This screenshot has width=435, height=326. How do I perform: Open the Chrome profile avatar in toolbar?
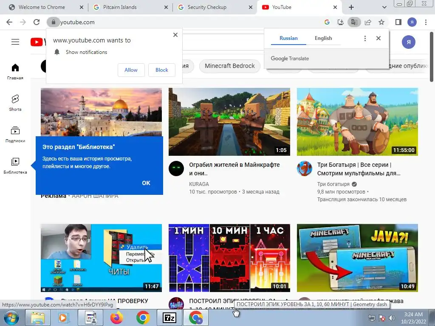412,22
